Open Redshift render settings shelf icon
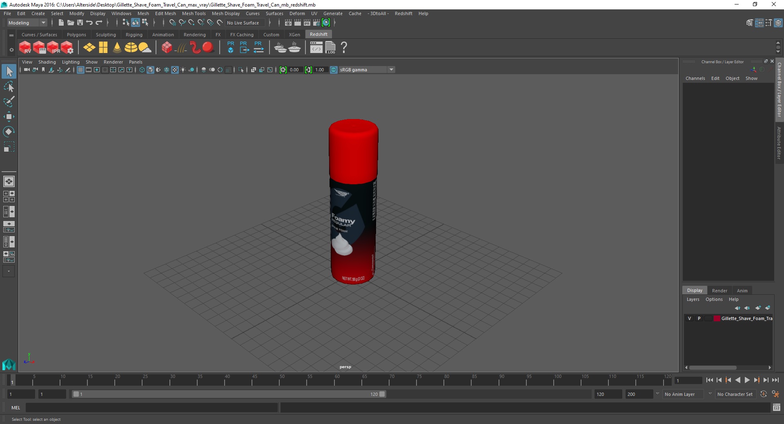The height and width of the screenshot is (424, 784). [67, 48]
